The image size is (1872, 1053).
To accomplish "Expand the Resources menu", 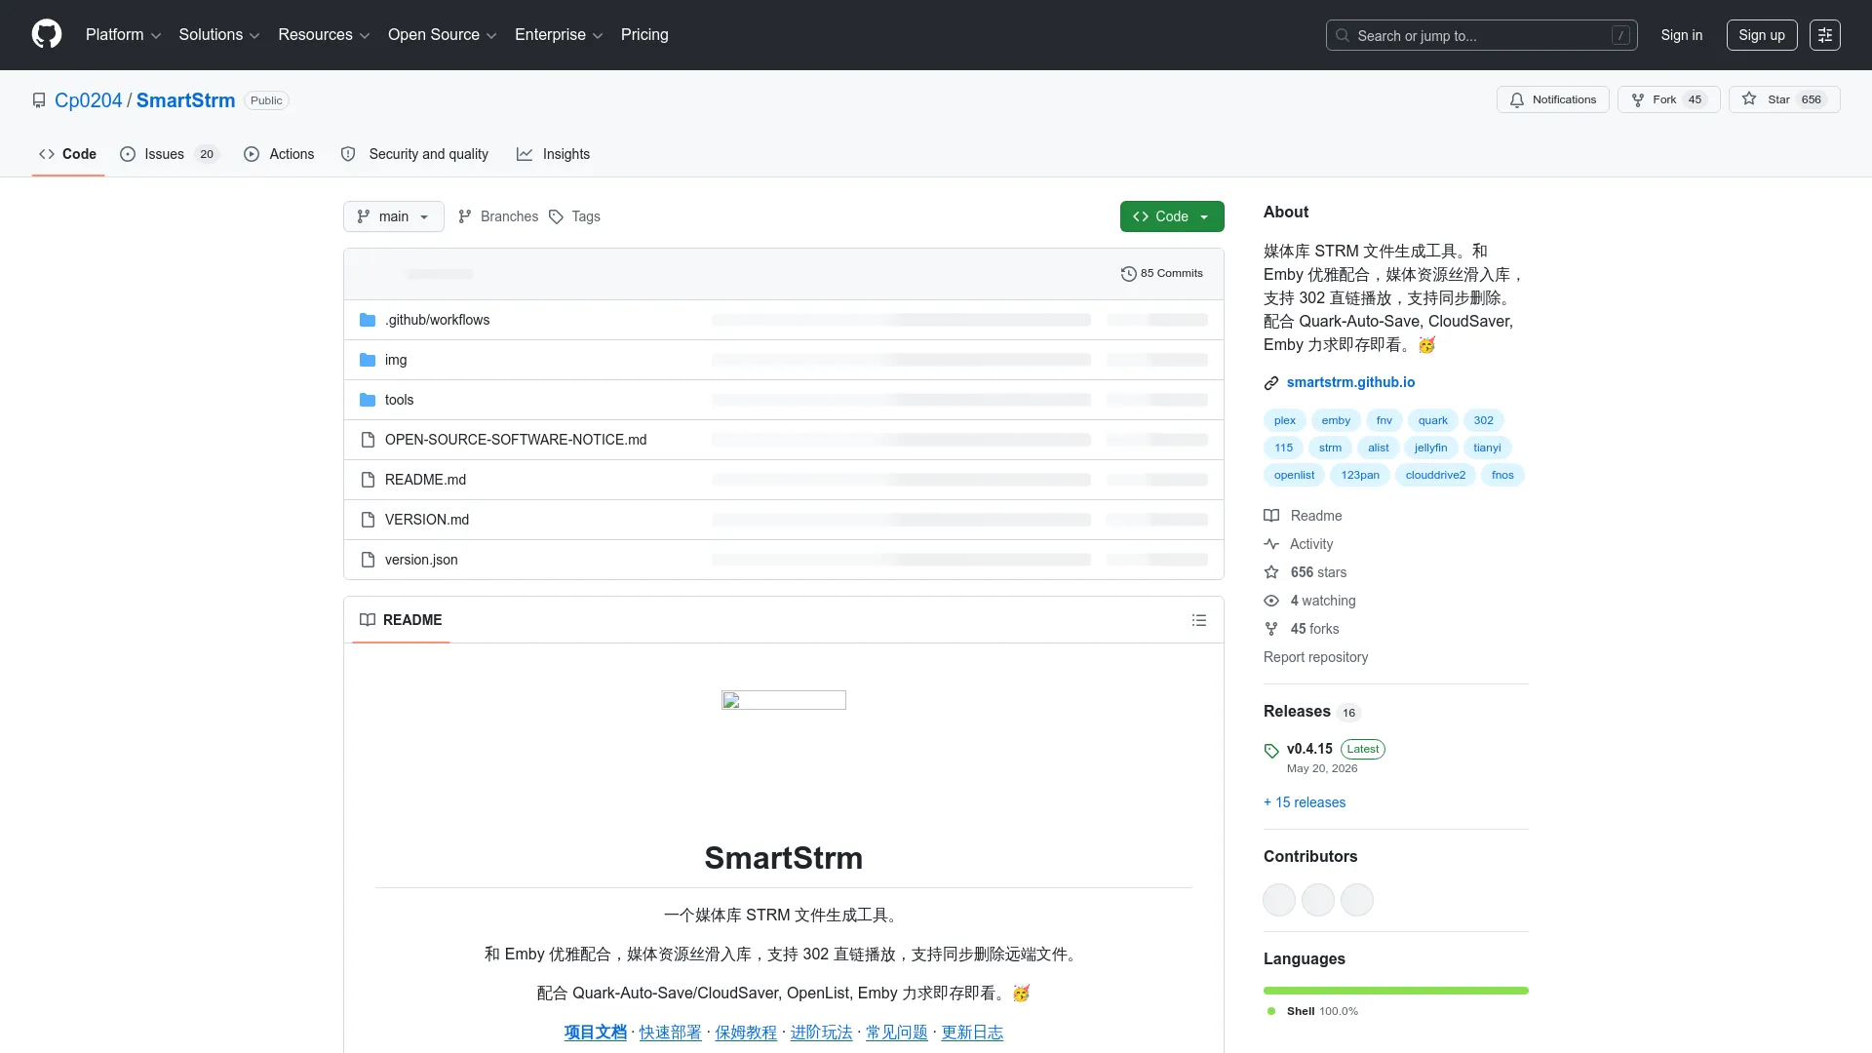I will [324, 35].
